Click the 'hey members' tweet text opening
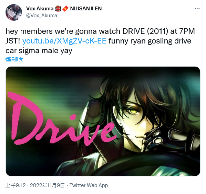206x194 pixels. (x=29, y=31)
